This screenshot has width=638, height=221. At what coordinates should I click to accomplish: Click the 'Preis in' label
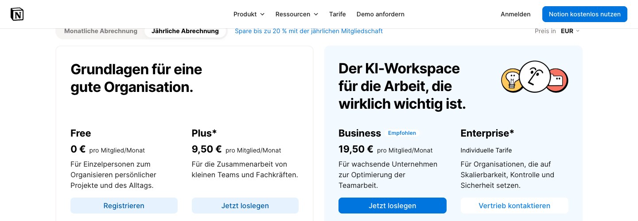(545, 31)
